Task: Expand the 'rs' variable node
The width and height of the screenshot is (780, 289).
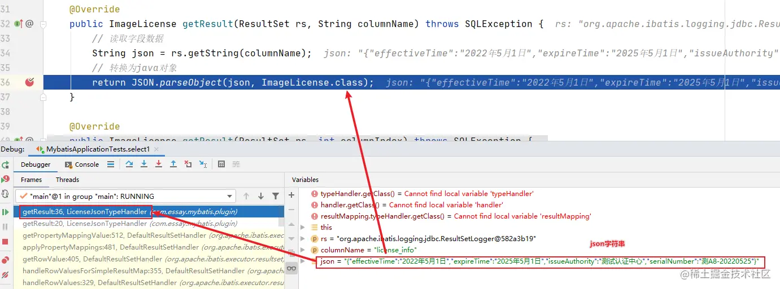Action: coord(303,238)
